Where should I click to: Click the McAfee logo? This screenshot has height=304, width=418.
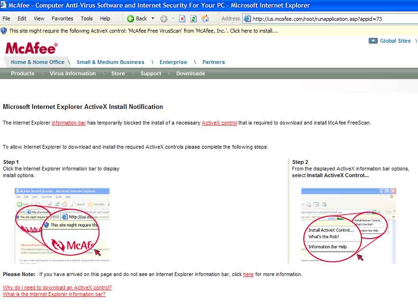(31, 48)
